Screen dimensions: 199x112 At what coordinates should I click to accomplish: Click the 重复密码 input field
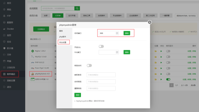(101, 88)
